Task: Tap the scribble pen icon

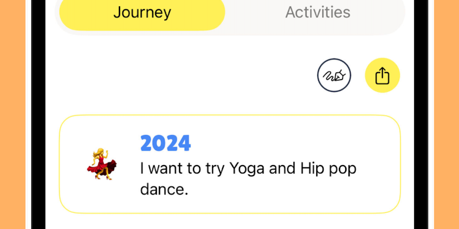Action: 334,76
